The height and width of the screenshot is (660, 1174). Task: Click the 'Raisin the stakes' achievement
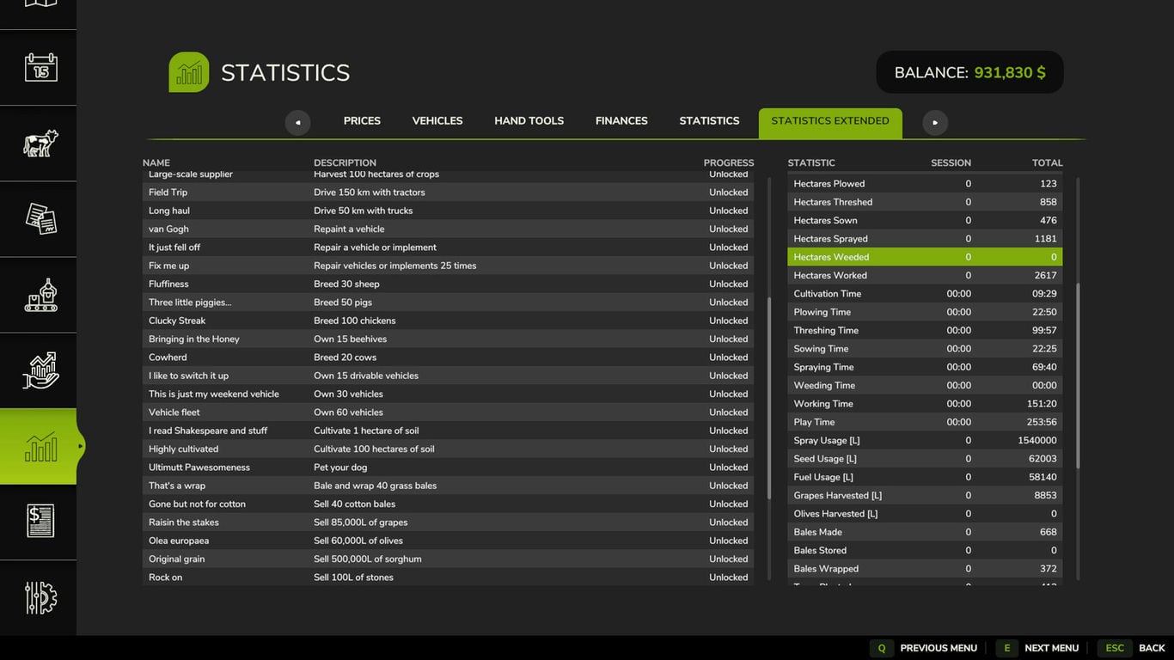click(x=448, y=522)
